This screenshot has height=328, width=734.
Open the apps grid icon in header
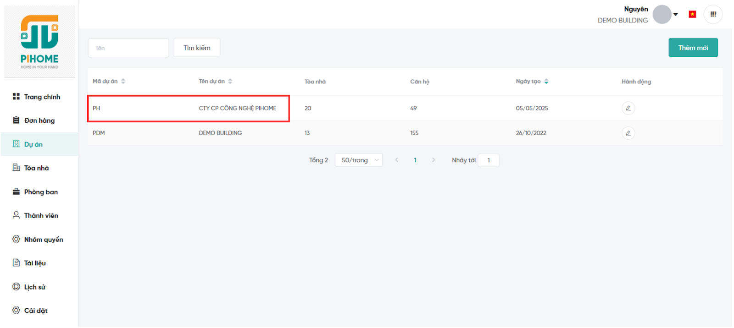[x=713, y=14]
